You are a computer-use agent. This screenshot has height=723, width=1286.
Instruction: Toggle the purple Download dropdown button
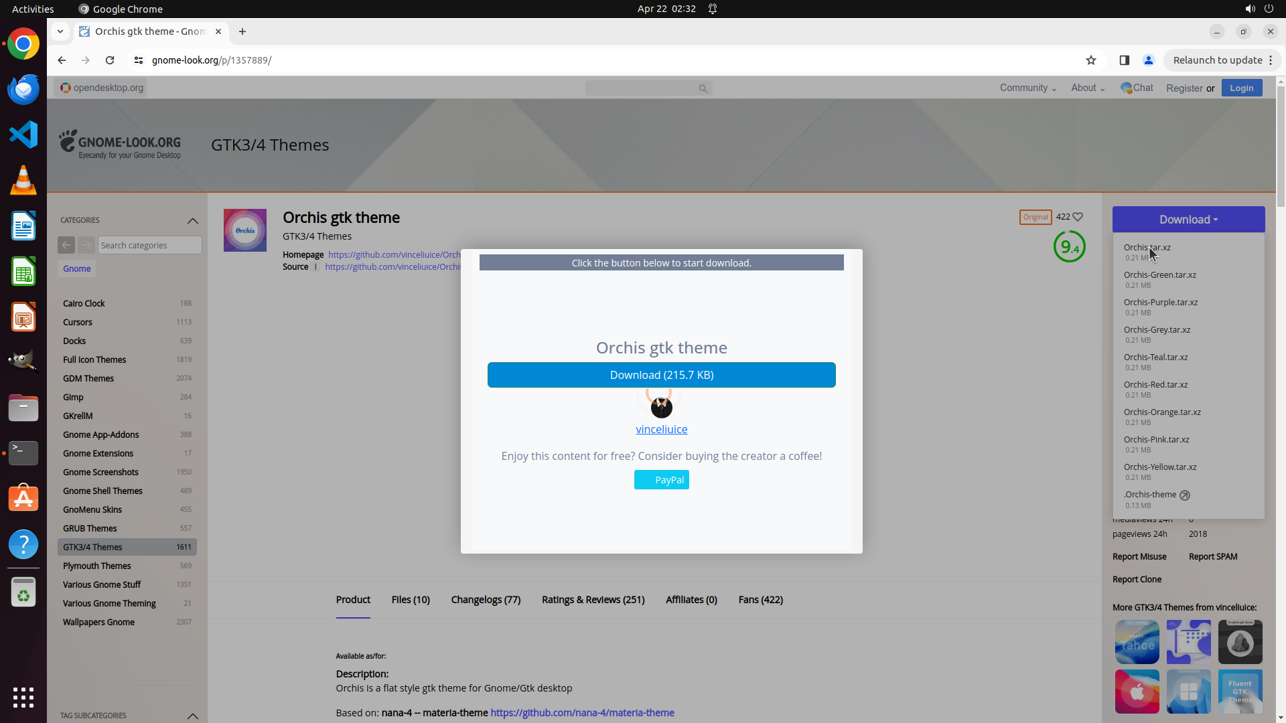point(1188,220)
